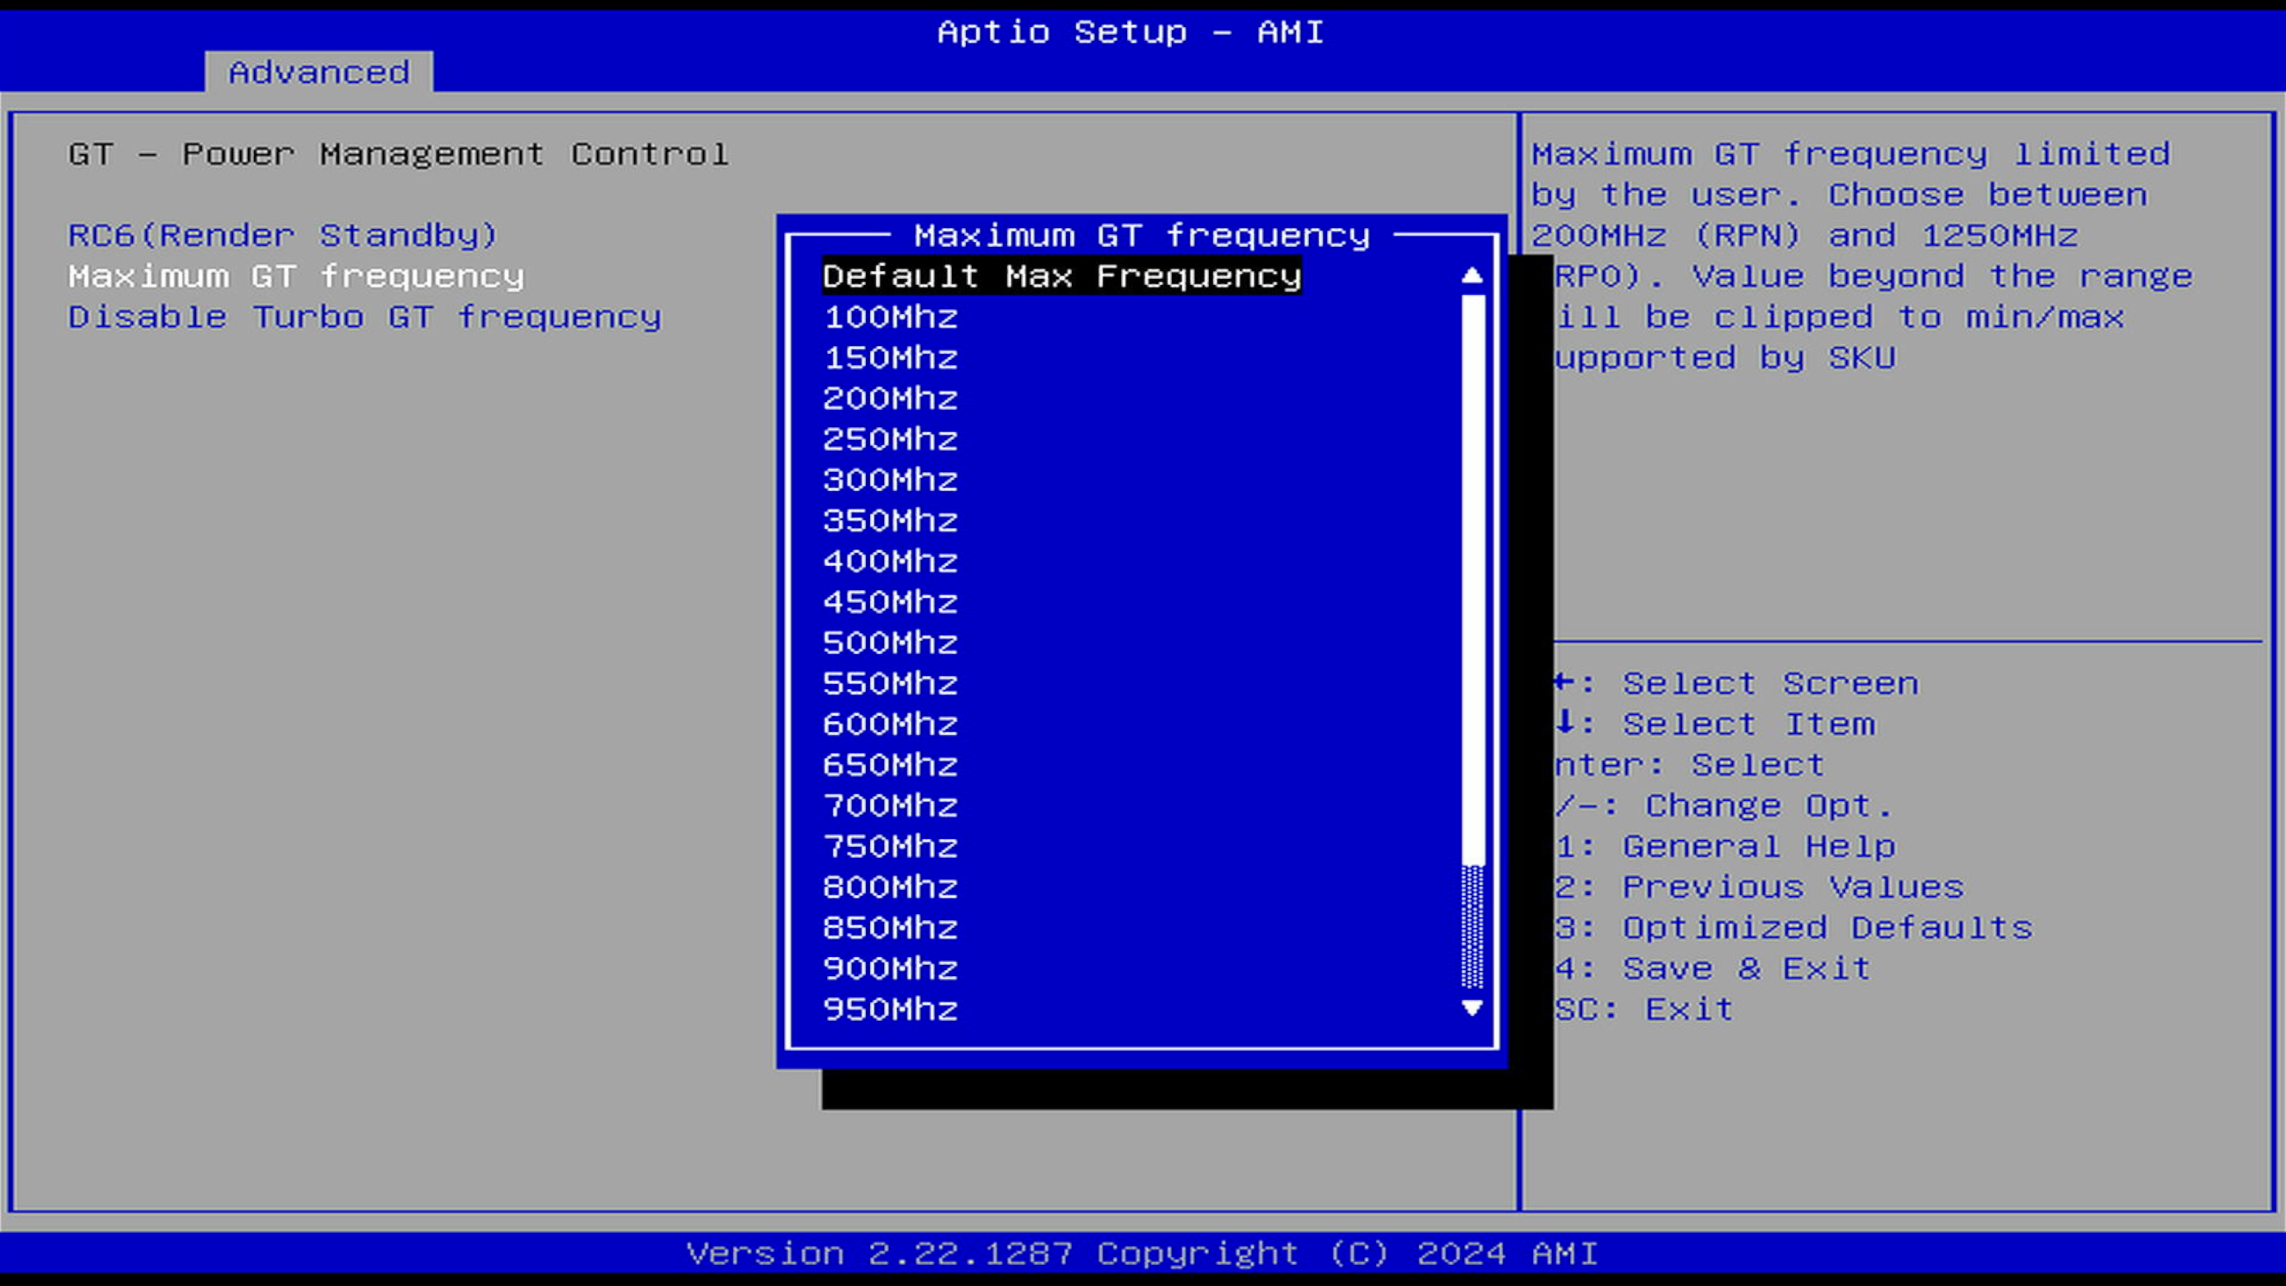Viewport: 2286px width, 1286px height.
Task: Highlight the Maximum GT frequency setting
Action: click(x=296, y=276)
